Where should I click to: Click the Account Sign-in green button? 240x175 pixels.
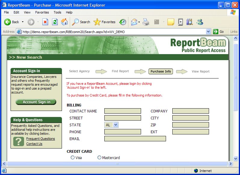[x=36, y=102]
